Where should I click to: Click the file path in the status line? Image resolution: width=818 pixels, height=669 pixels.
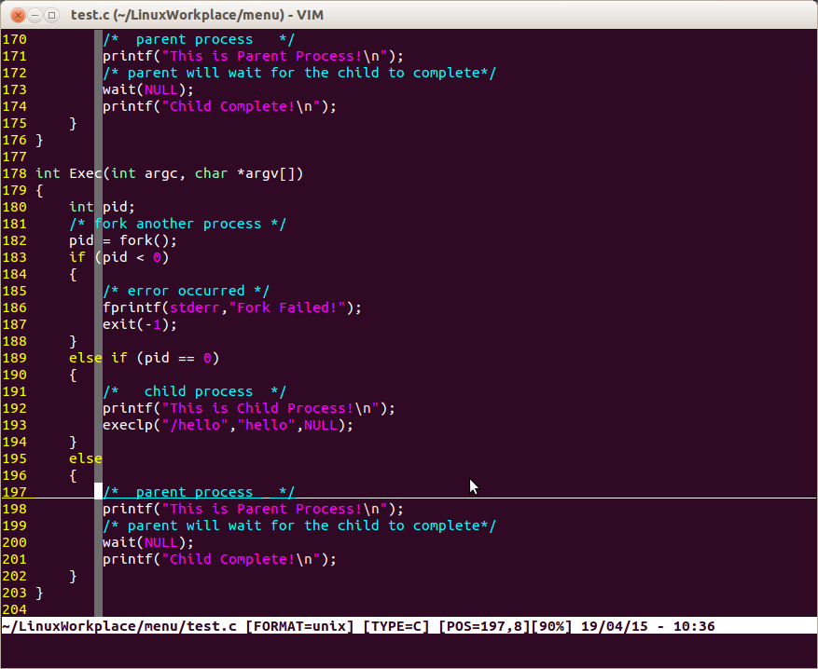pyautogui.click(x=119, y=626)
